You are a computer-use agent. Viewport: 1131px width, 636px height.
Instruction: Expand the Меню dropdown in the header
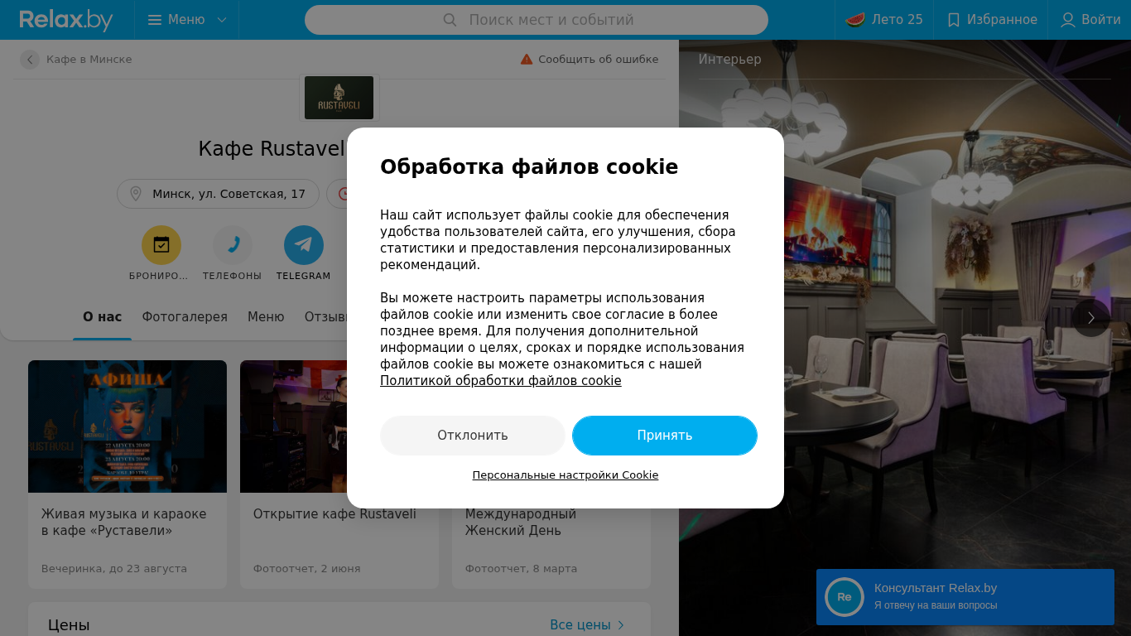coord(187,20)
